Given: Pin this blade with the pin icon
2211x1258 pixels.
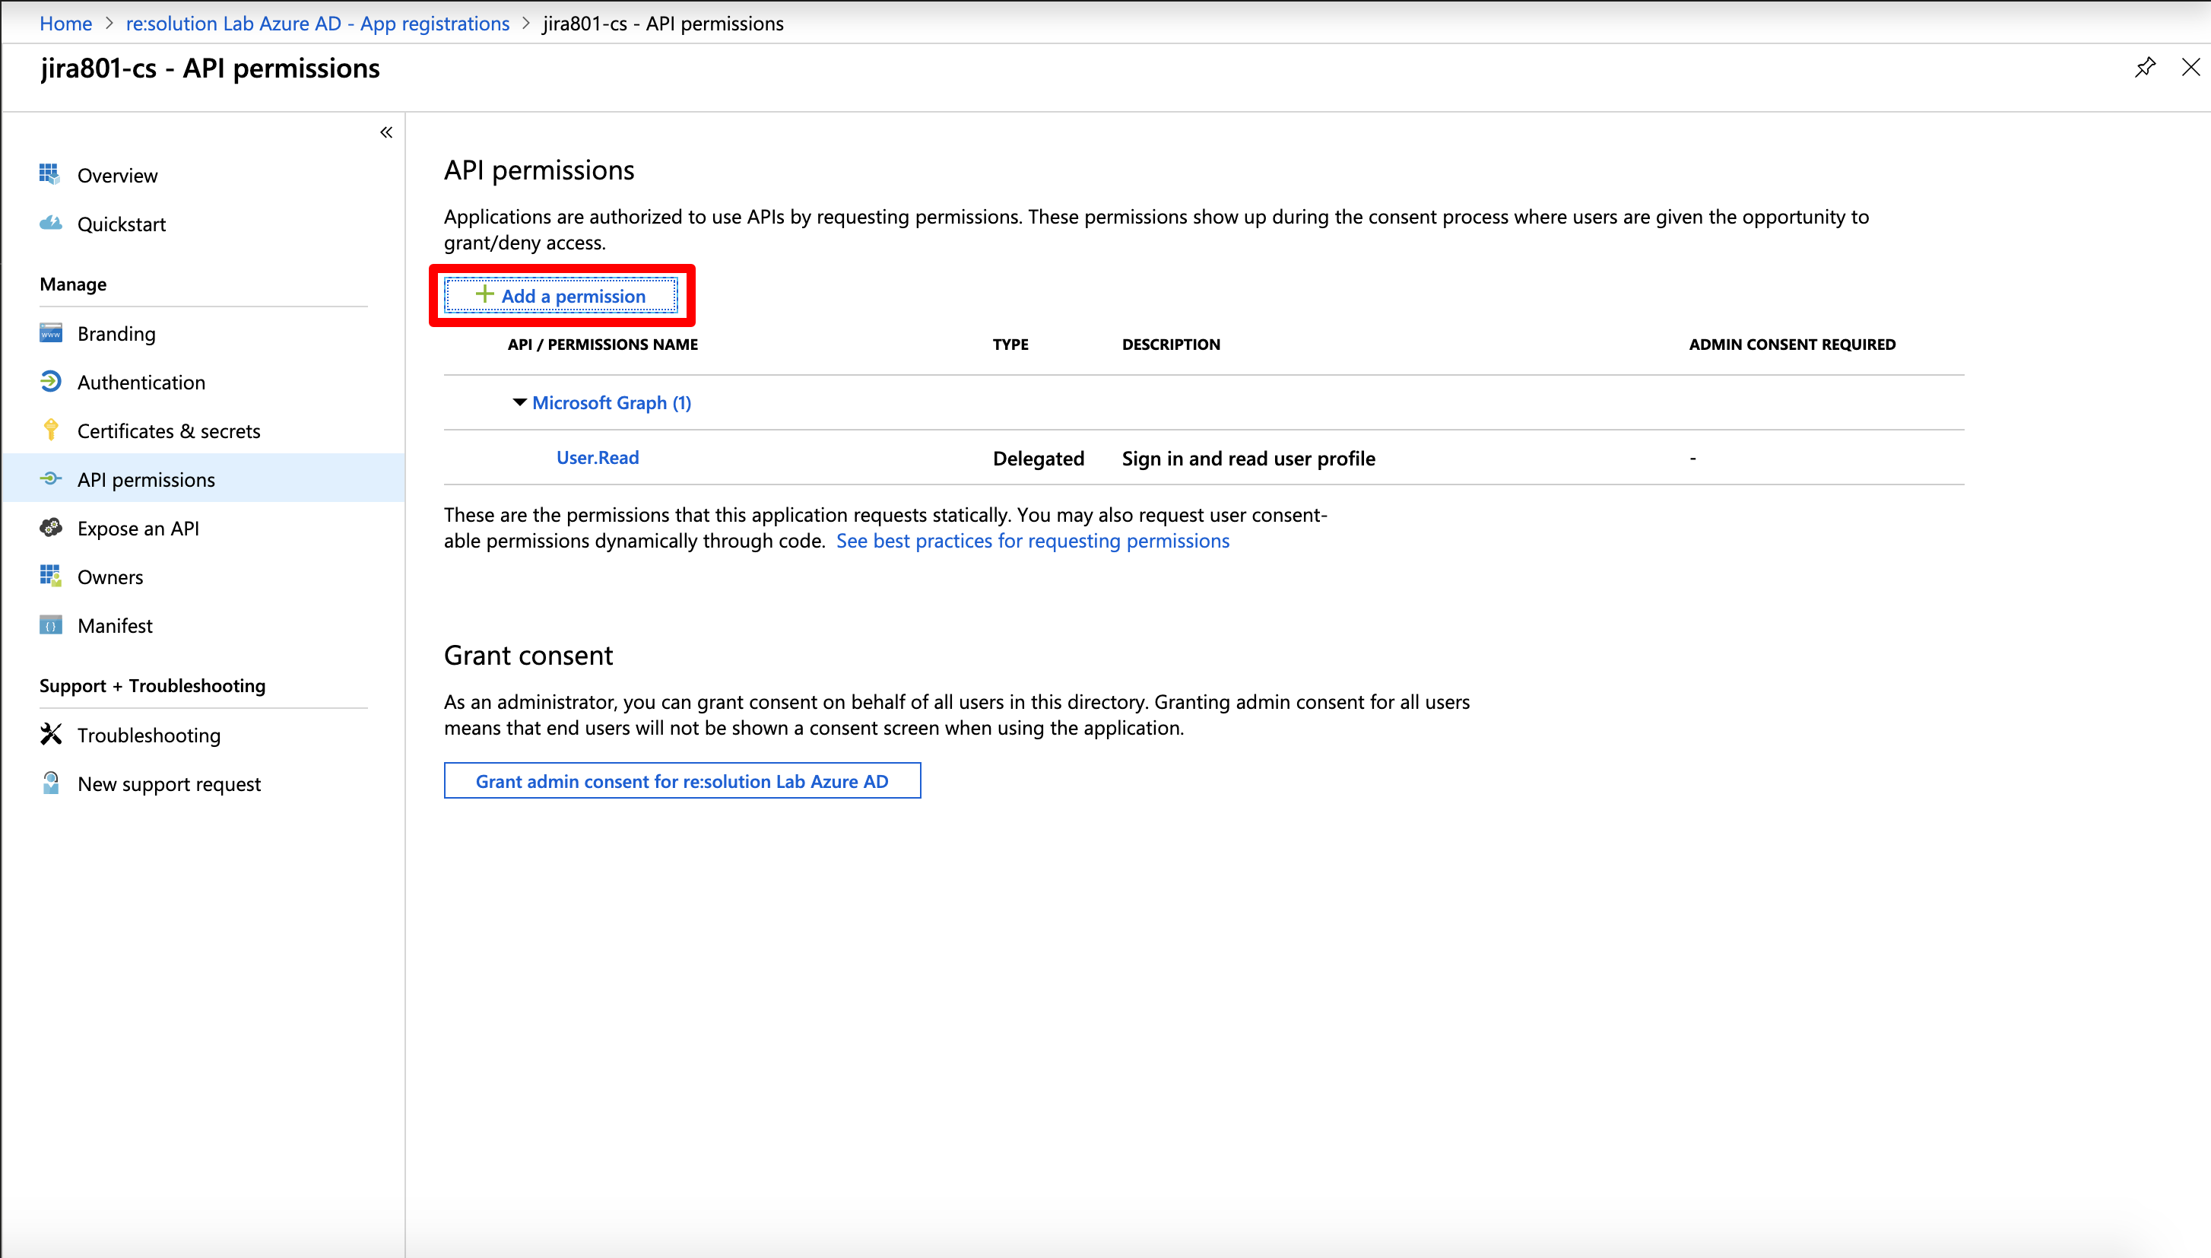Looking at the screenshot, I should [x=2145, y=68].
